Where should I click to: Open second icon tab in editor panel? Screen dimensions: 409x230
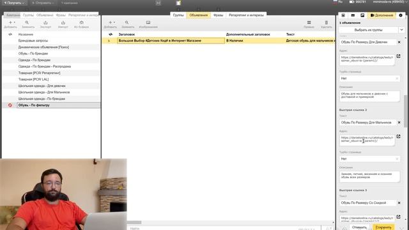pyautogui.click(x=353, y=15)
